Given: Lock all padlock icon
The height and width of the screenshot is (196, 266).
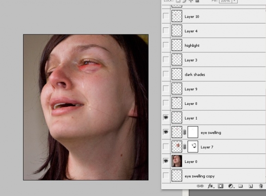Looking at the screenshot, I should pos(197,1).
